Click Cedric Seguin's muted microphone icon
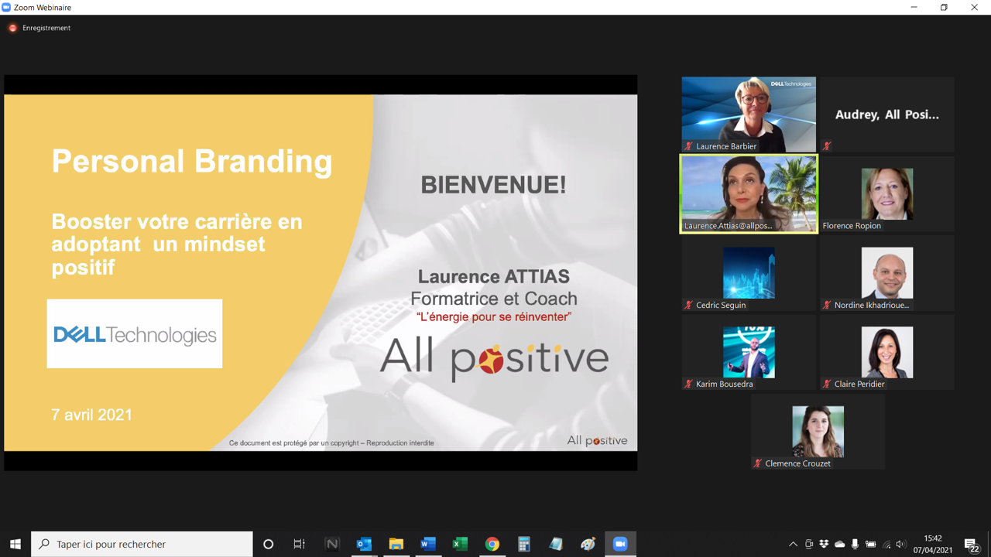The image size is (991, 557). [x=688, y=305]
